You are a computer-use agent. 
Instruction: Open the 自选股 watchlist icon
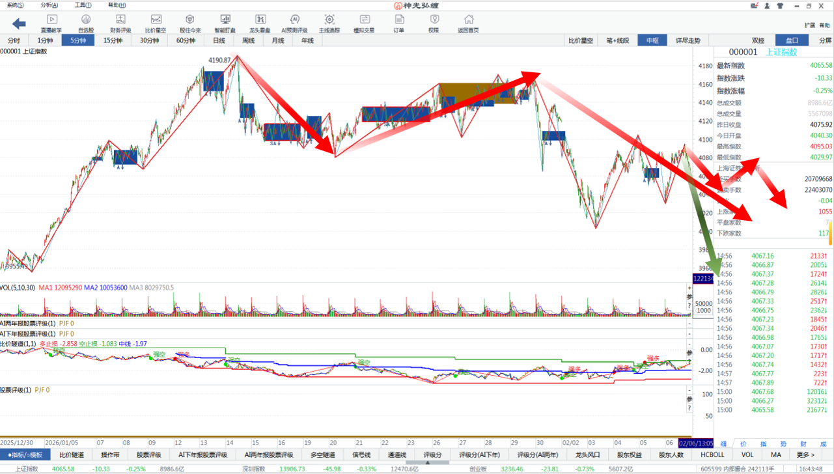click(x=86, y=24)
